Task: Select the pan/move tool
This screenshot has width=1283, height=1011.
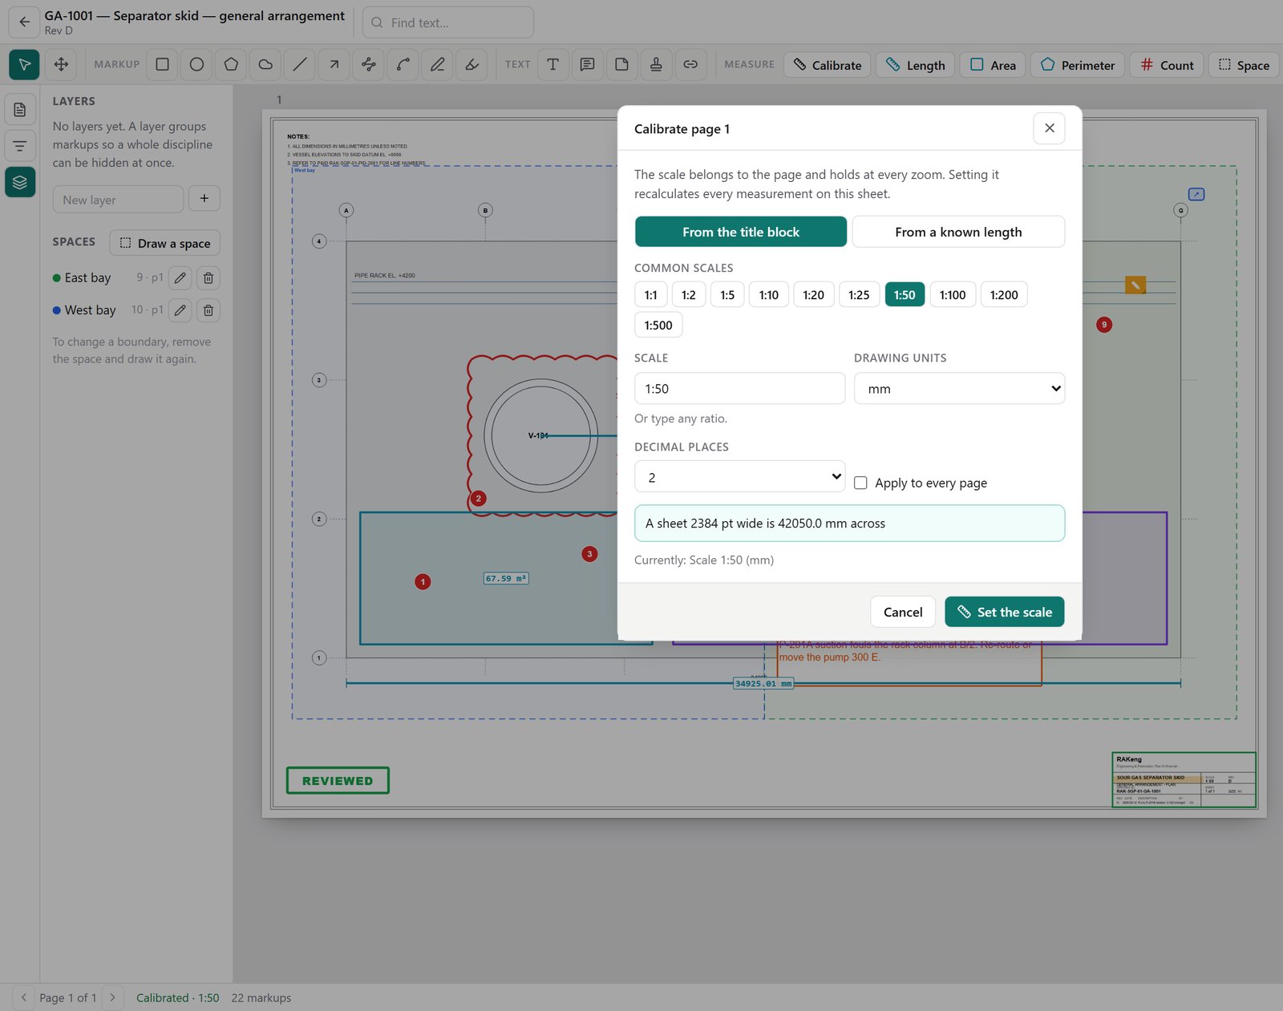Action: 61,65
